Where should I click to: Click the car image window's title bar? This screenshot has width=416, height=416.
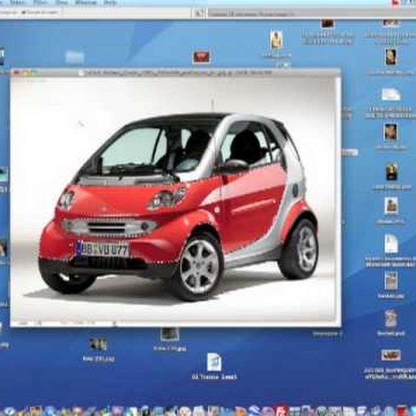[176, 73]
